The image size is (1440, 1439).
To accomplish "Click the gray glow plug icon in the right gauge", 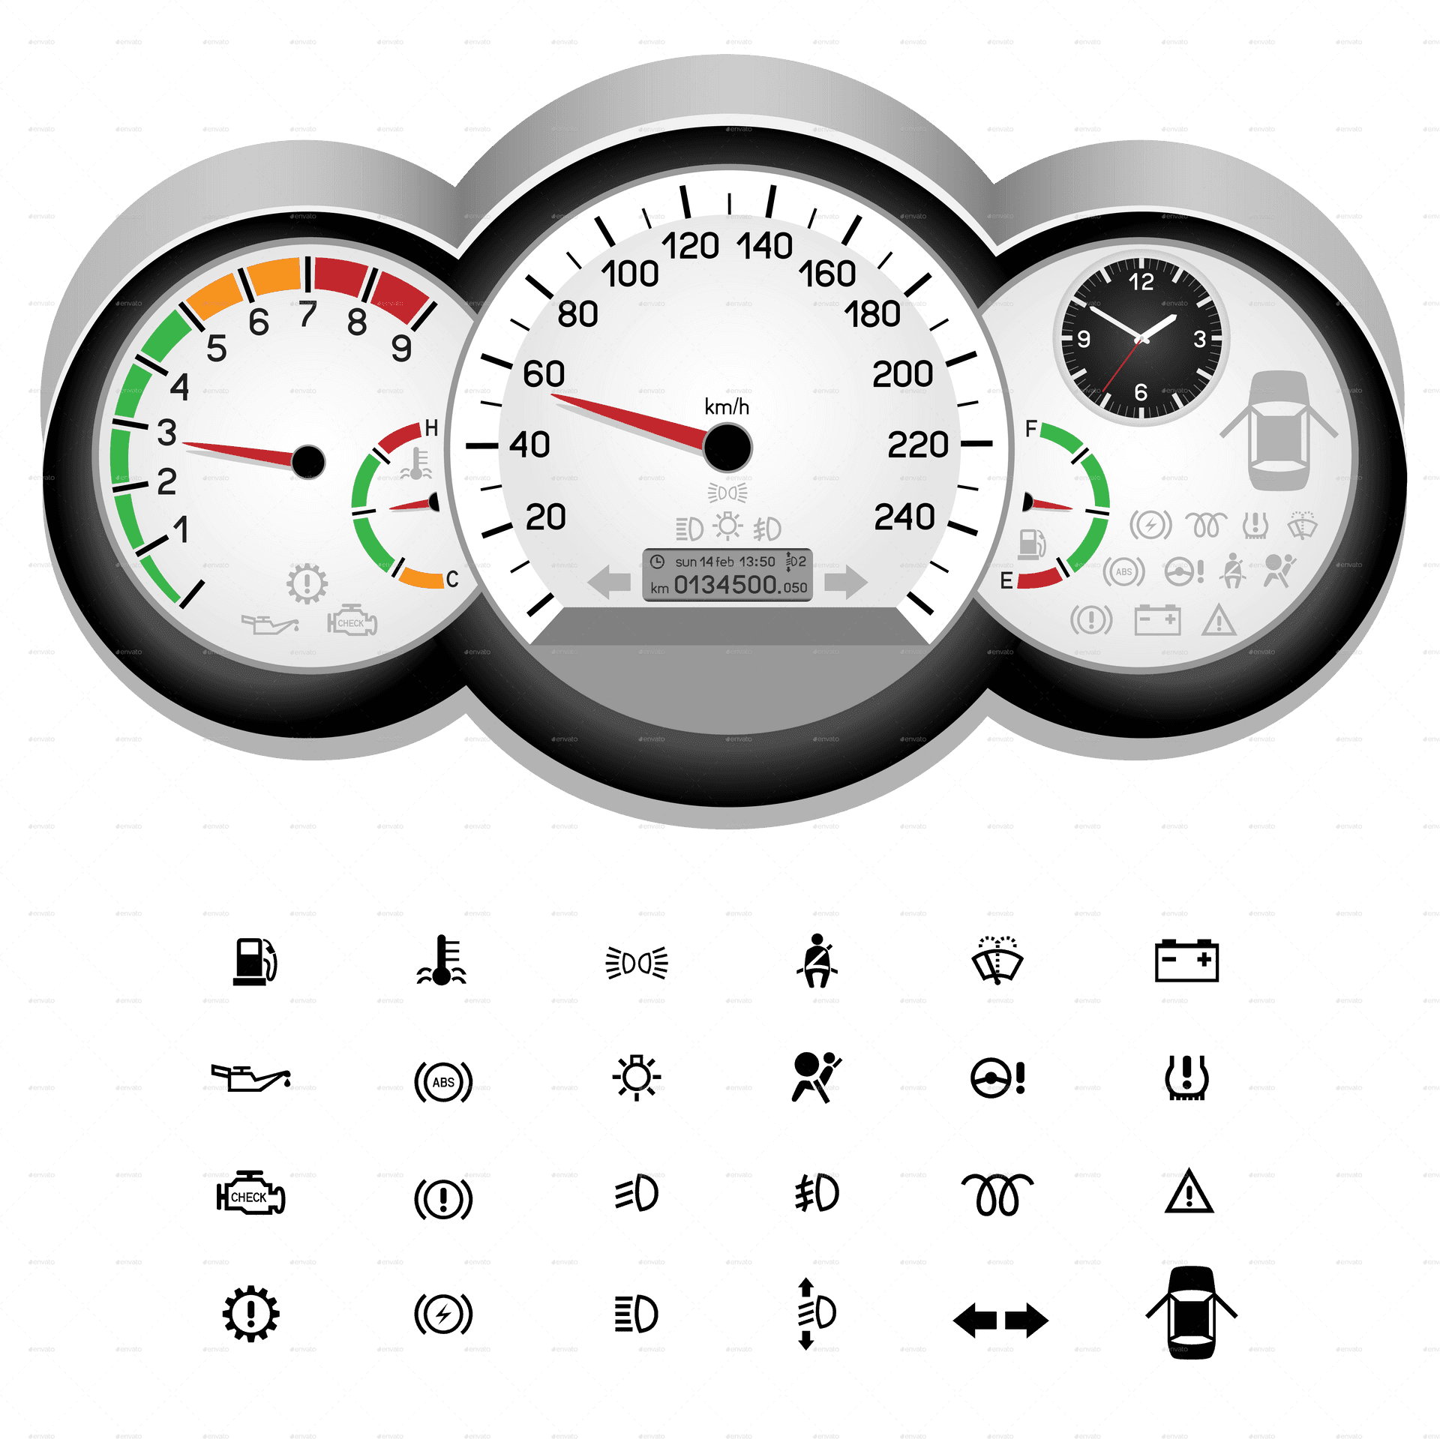I will click(x=1206, y=525).
